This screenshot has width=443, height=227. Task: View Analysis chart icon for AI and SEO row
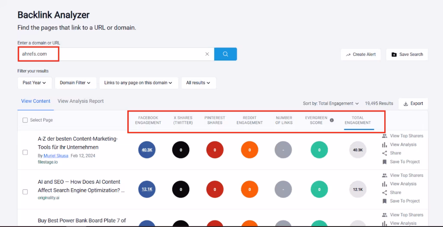pos(384,184)
